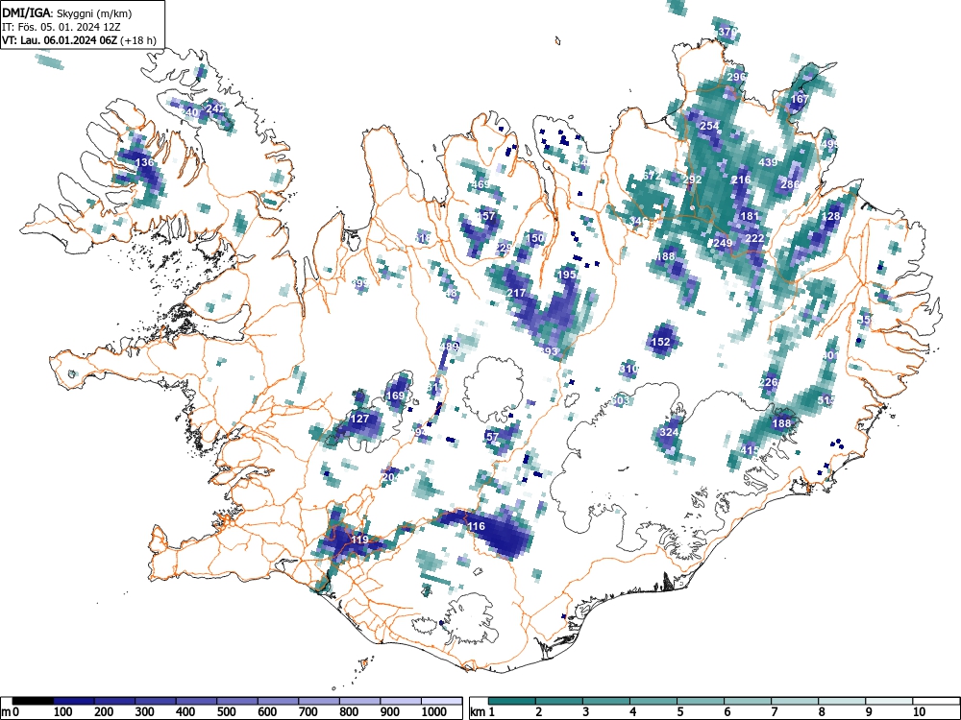The width and height of the screenshot is (961, 720).
Task: Select the metre swatch between 100 and 200
Action: pos(74,701)
